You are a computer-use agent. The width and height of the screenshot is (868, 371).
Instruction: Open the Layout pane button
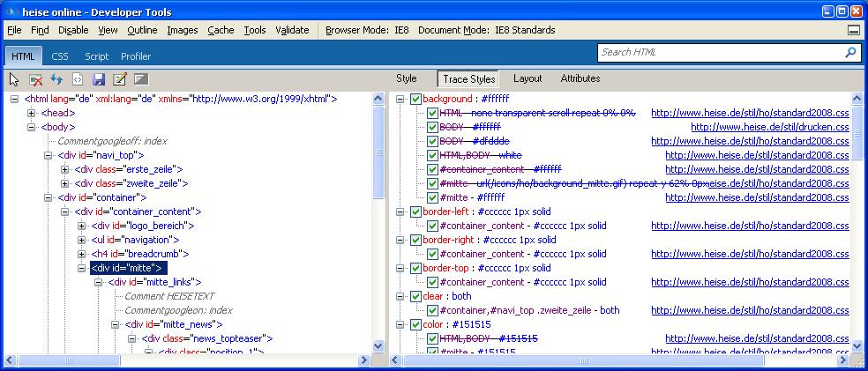(528, 78)
